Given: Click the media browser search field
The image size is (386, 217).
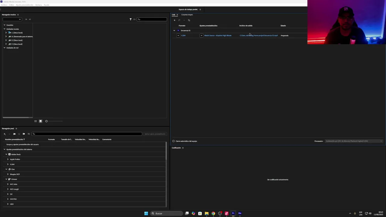Looking at the screenshot, I should click(152, 19).
